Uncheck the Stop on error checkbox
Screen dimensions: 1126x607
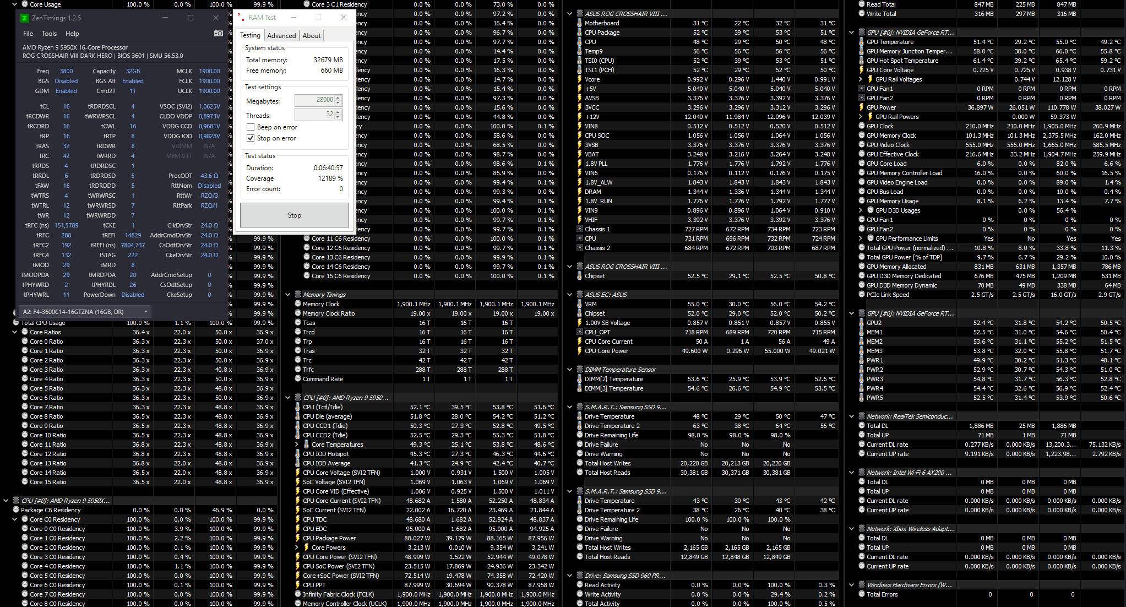251,138
